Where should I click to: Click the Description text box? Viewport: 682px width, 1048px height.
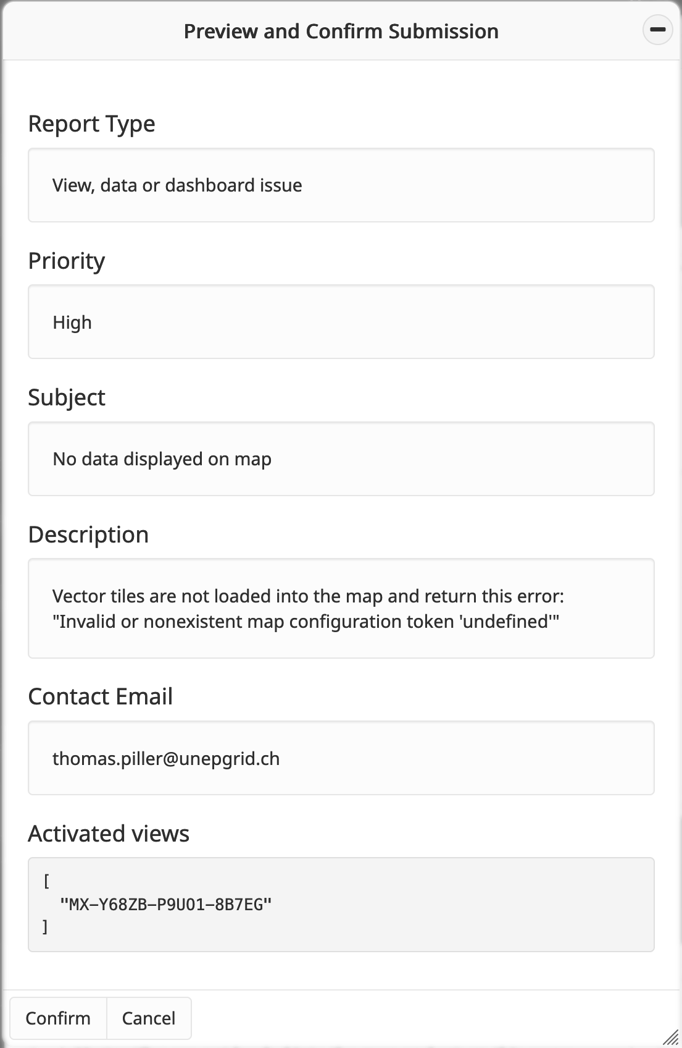(341, 609)
